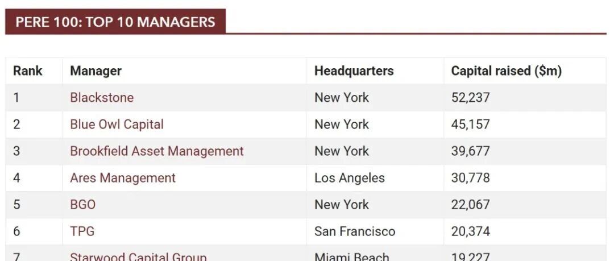The height and width of the screenshot is (261, 614).
Task: Open the Blackstone manager link
Action: click(x=102, y=98)
